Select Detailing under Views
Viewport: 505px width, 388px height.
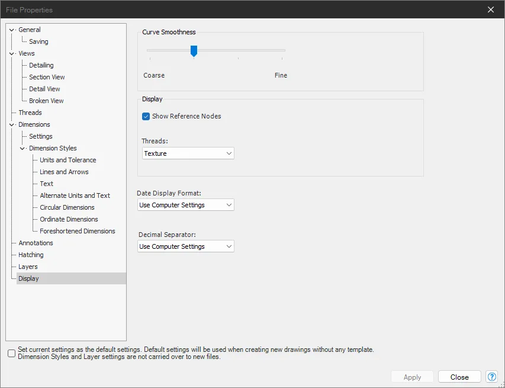point(41,65)
